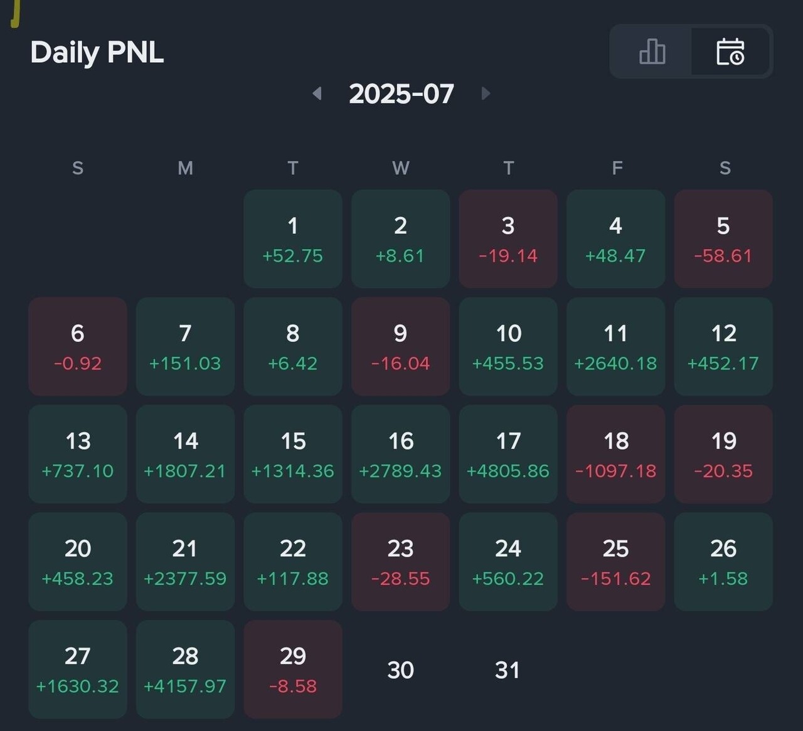Select July 17 with +4805.86
Screen dimensions: 803x731
[x=508, y=454]
